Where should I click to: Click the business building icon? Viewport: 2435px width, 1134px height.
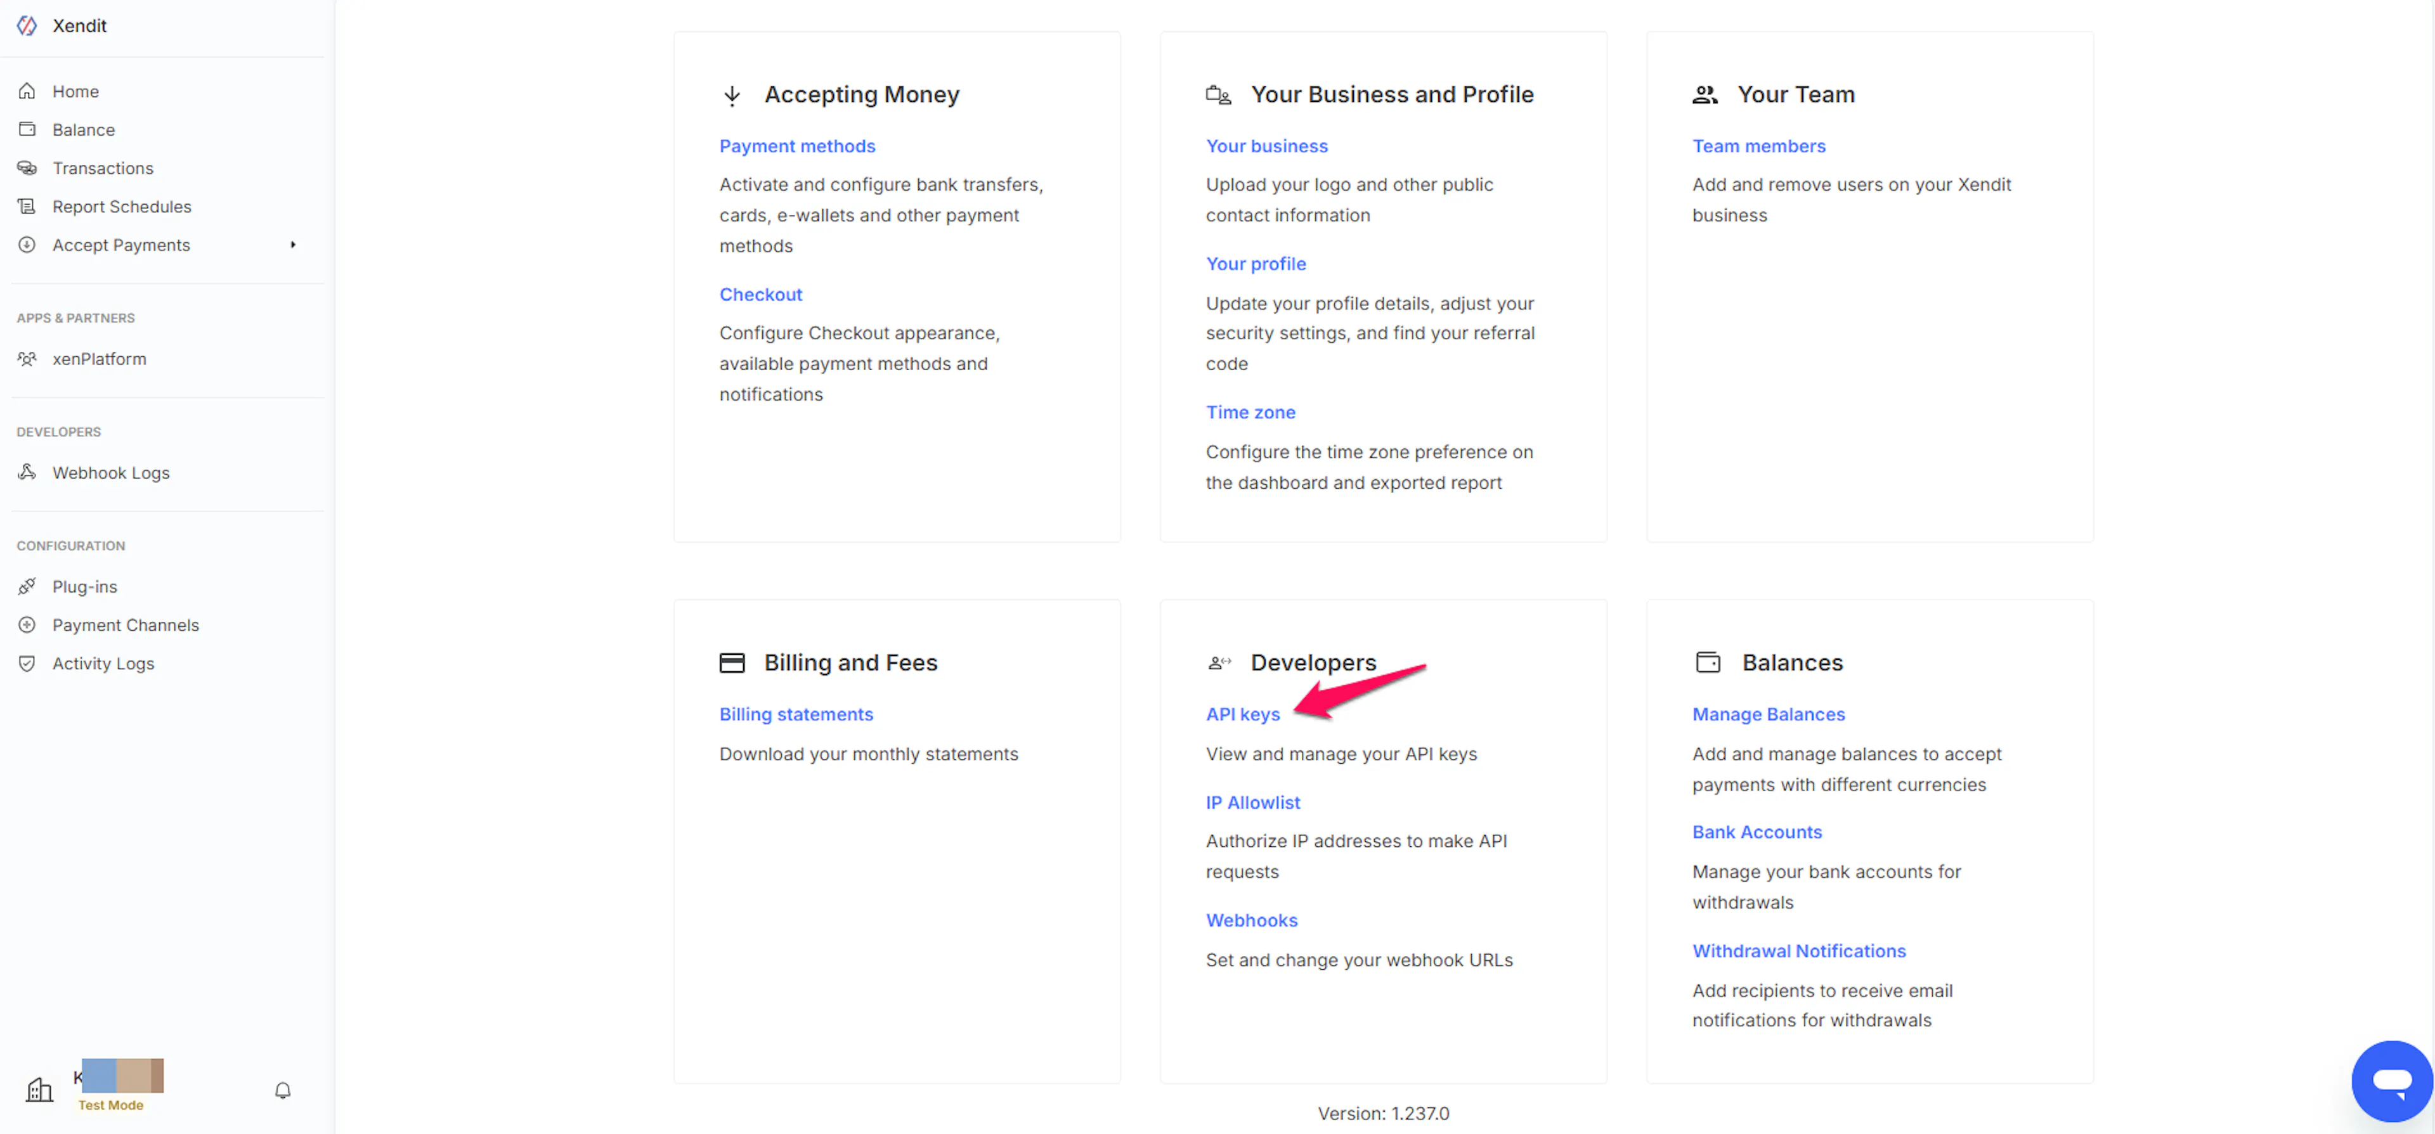pyautogui.click(x=39, y=1090)
